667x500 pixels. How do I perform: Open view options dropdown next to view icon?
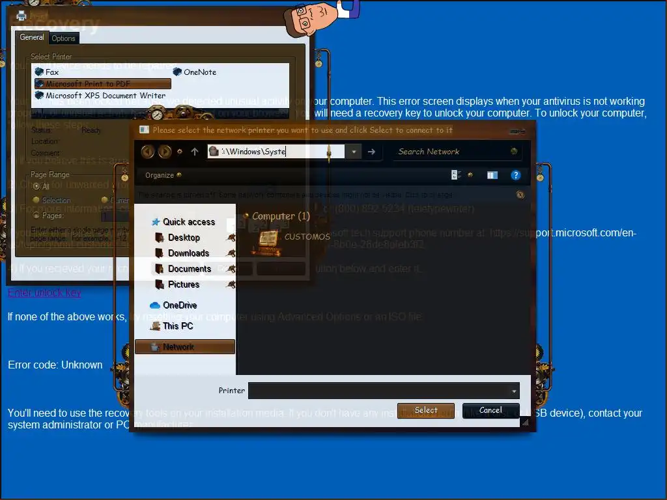point(470,174)
